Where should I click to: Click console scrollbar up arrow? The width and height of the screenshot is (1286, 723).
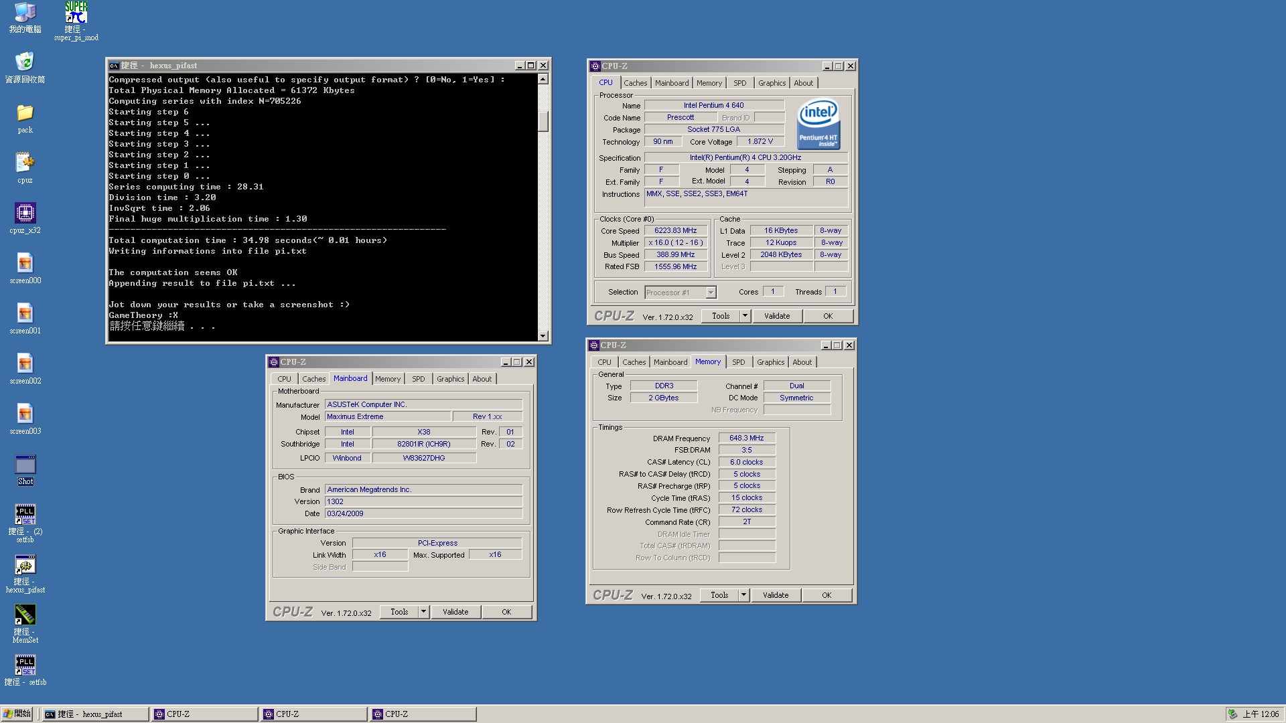coord(543,79)
